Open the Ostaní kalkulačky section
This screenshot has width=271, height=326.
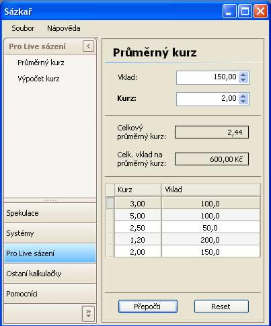(x=50, y=274)
